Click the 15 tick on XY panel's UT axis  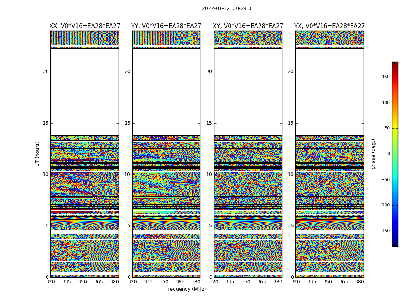click(x=209, y=123)
